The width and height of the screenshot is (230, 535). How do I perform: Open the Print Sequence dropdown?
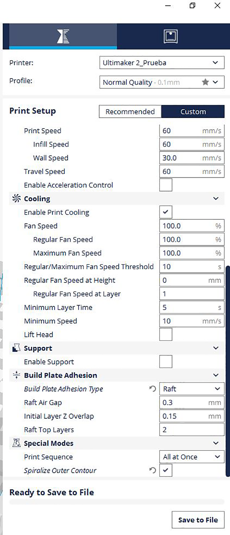point(192,457)
